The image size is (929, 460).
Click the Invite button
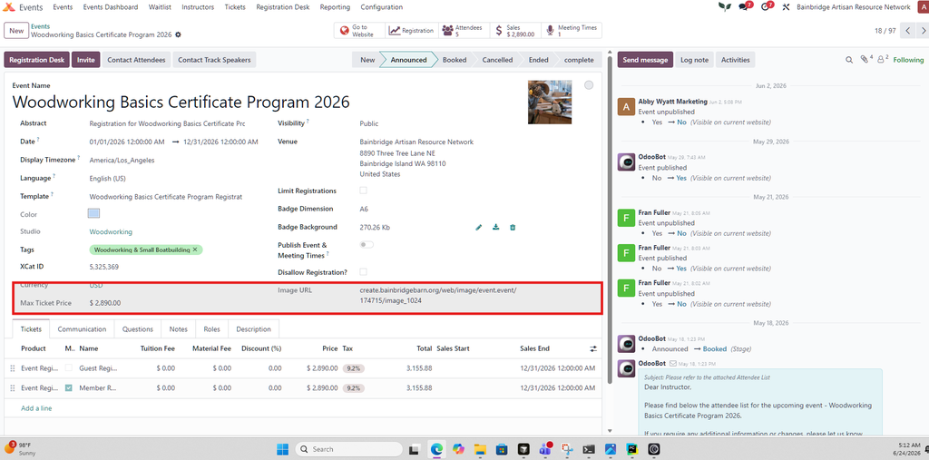click(86, 60)
